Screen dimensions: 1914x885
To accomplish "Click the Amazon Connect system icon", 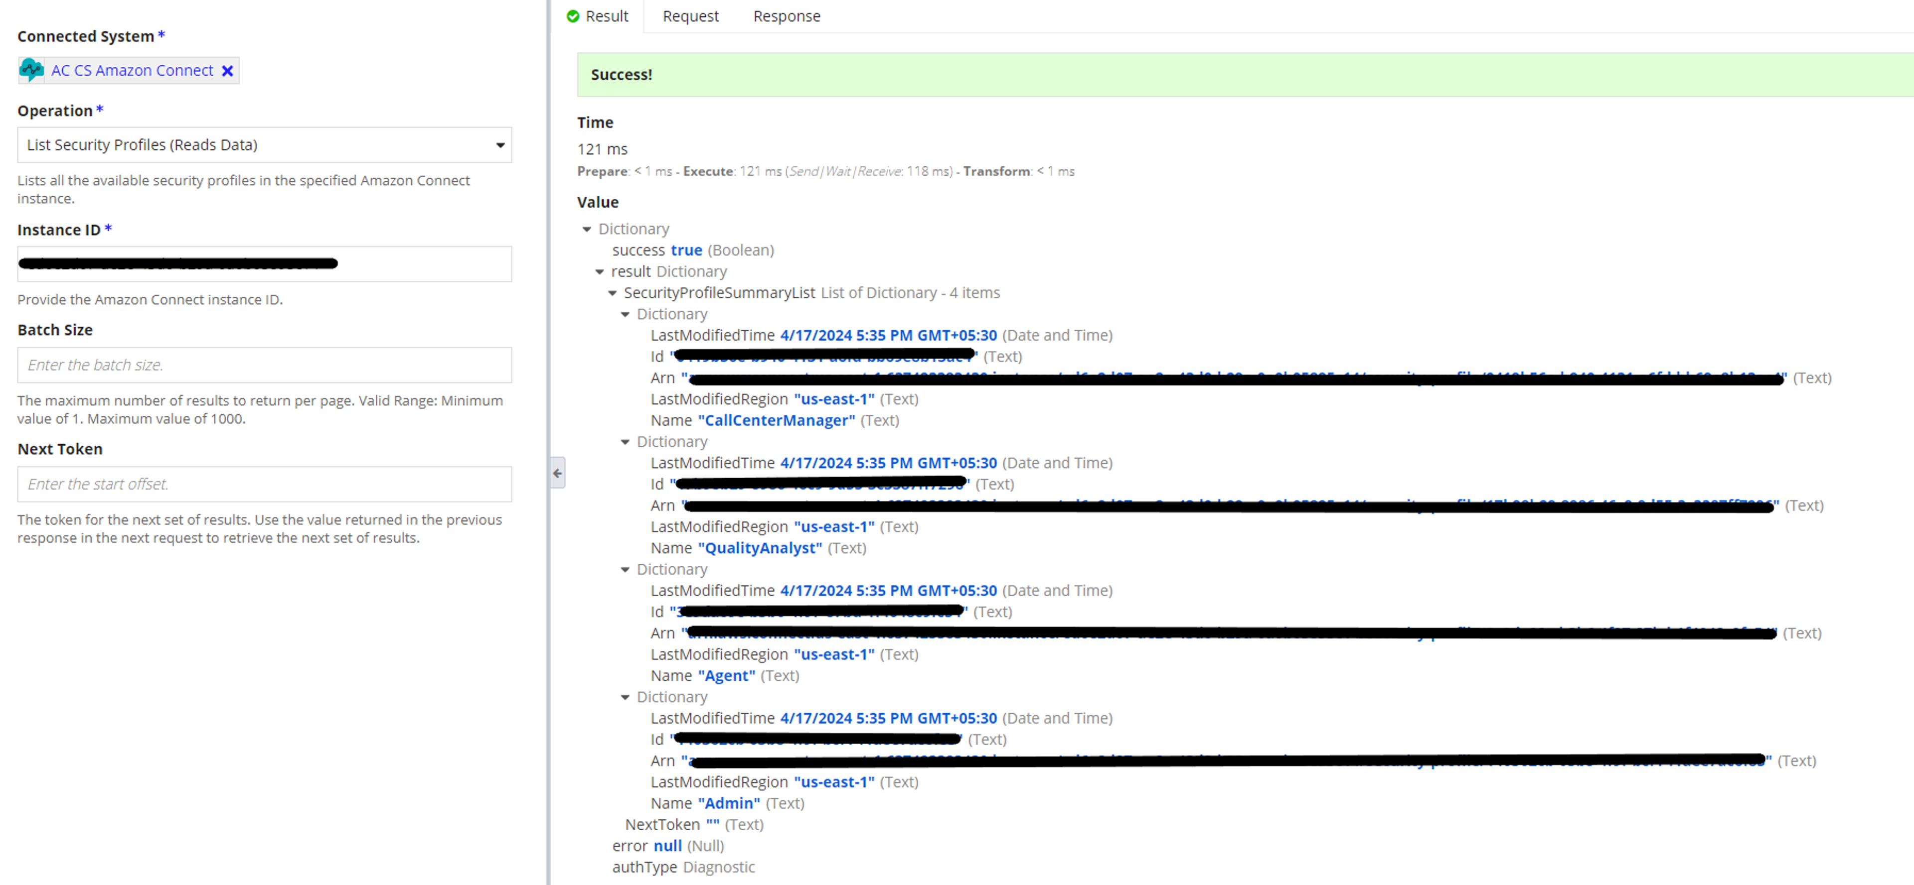I will [31, 71].
